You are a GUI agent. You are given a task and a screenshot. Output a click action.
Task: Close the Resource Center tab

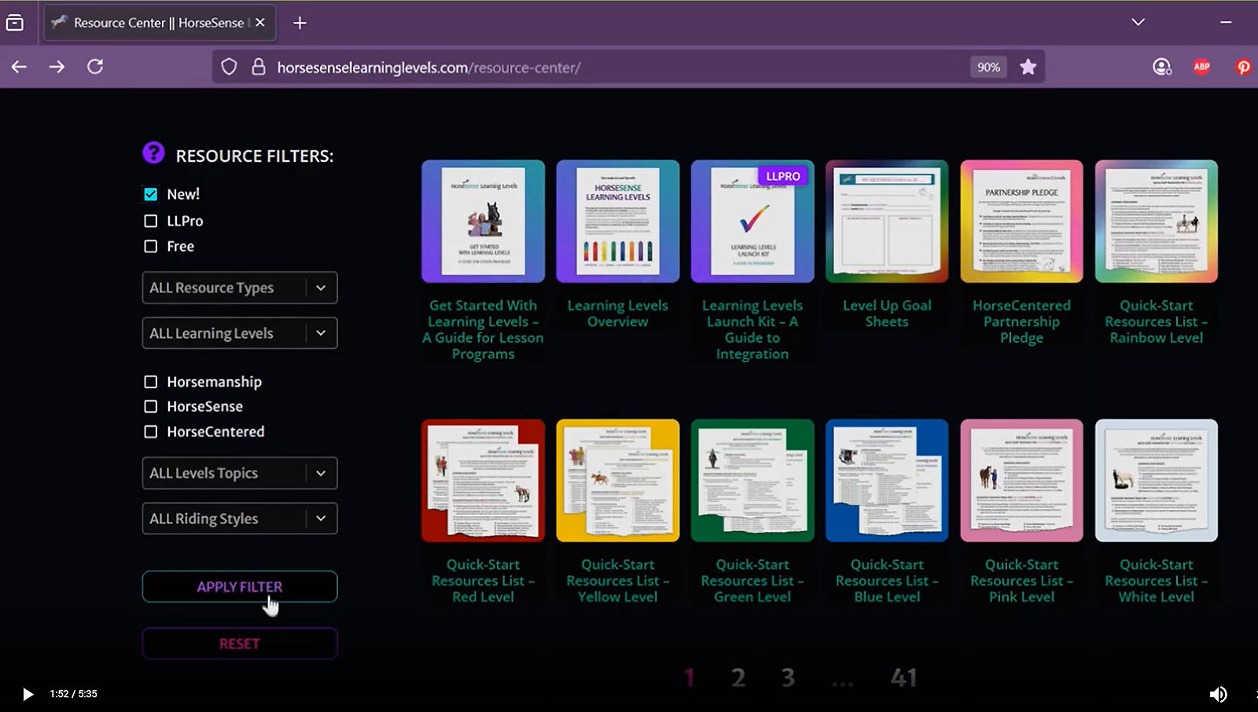pyautogui.click(x=260, y=23)
